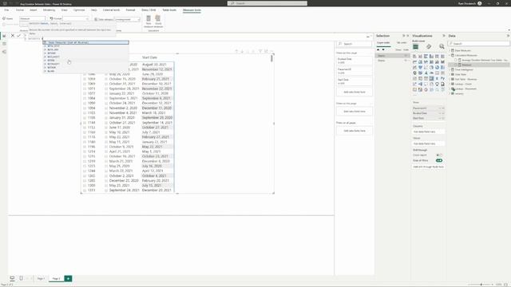Toggle Cross-report drill through switch
The height and width of the screenshot is (287, 511).
tap(439, 155)
